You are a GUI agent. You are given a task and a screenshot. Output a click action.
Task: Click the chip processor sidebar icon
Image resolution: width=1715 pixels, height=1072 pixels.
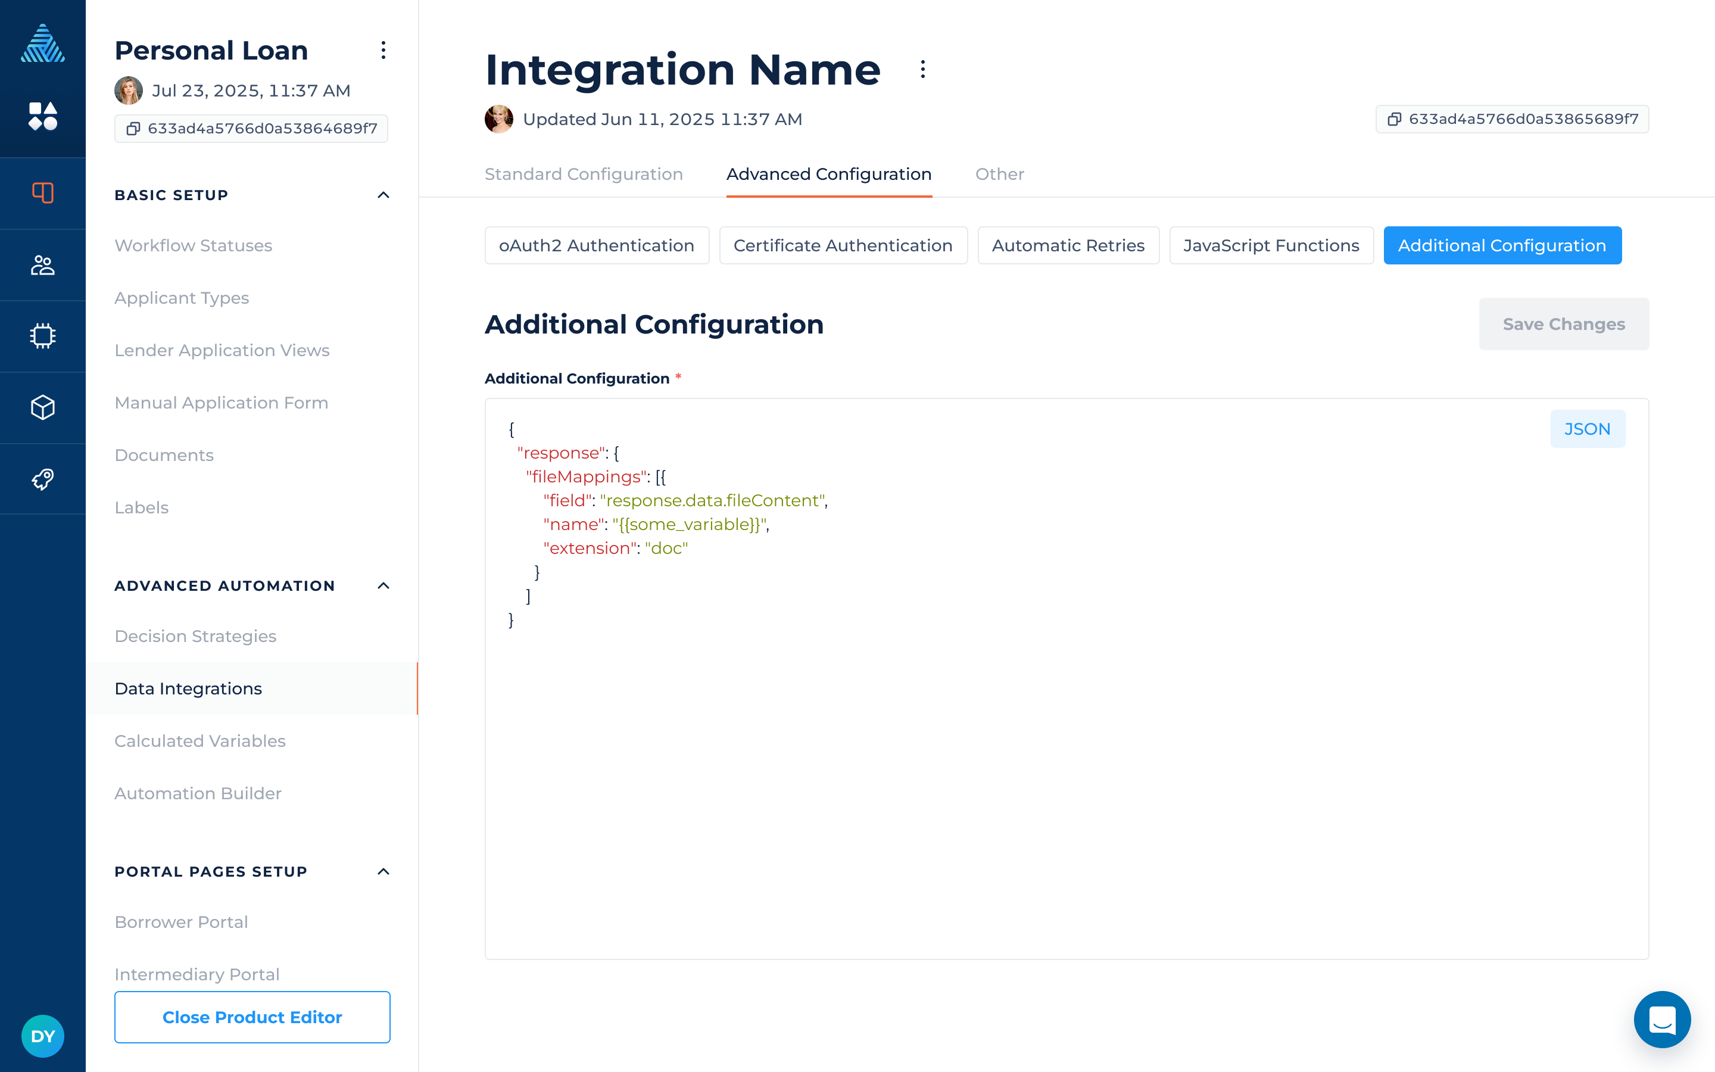(x=42, y=336)
